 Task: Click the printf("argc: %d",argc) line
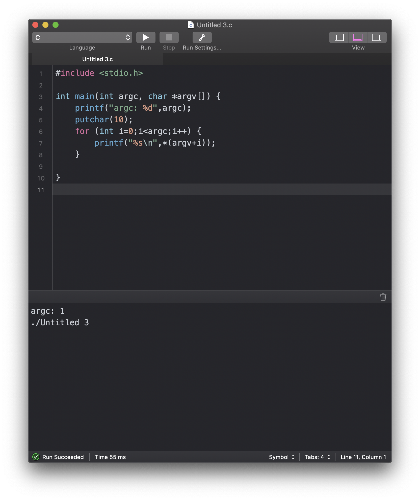pyautogui.click(x=133, y=108)
